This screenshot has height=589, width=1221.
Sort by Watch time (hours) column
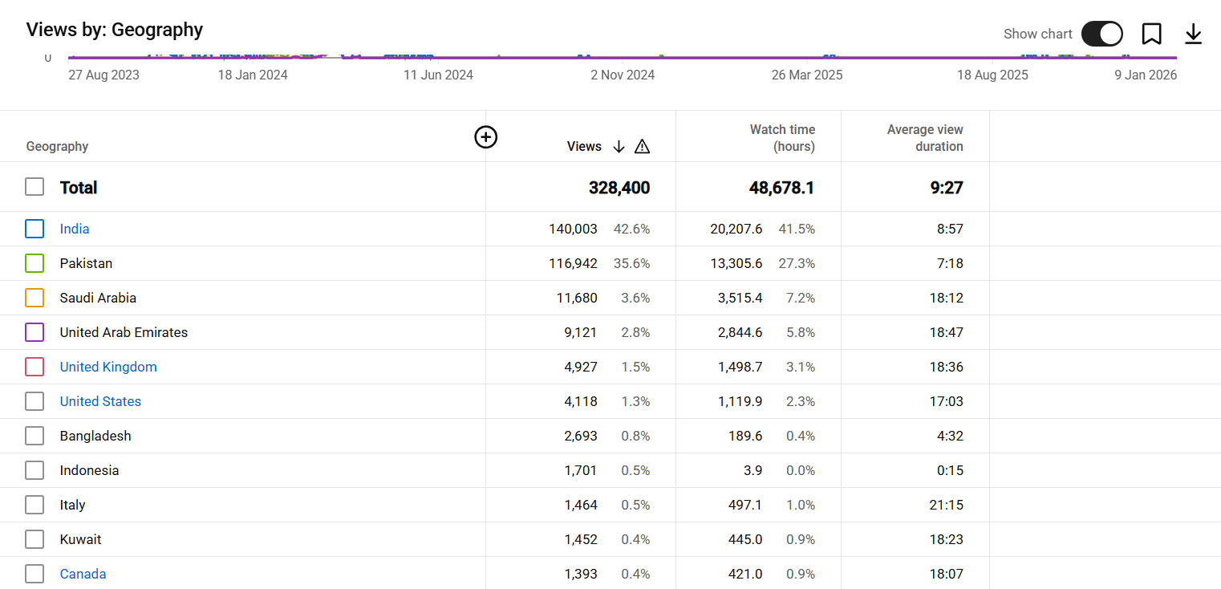781,138
